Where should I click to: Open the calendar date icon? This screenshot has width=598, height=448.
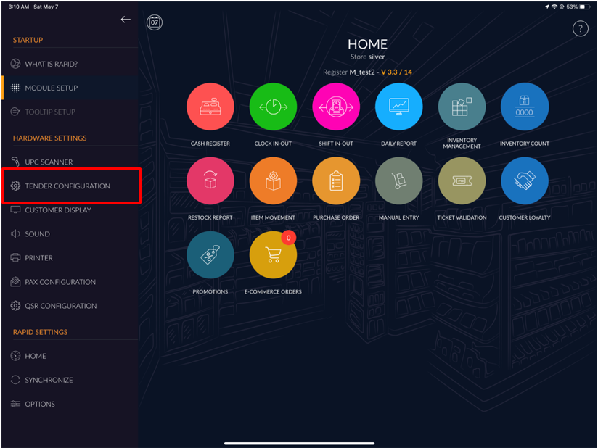(x=155, y=22)
